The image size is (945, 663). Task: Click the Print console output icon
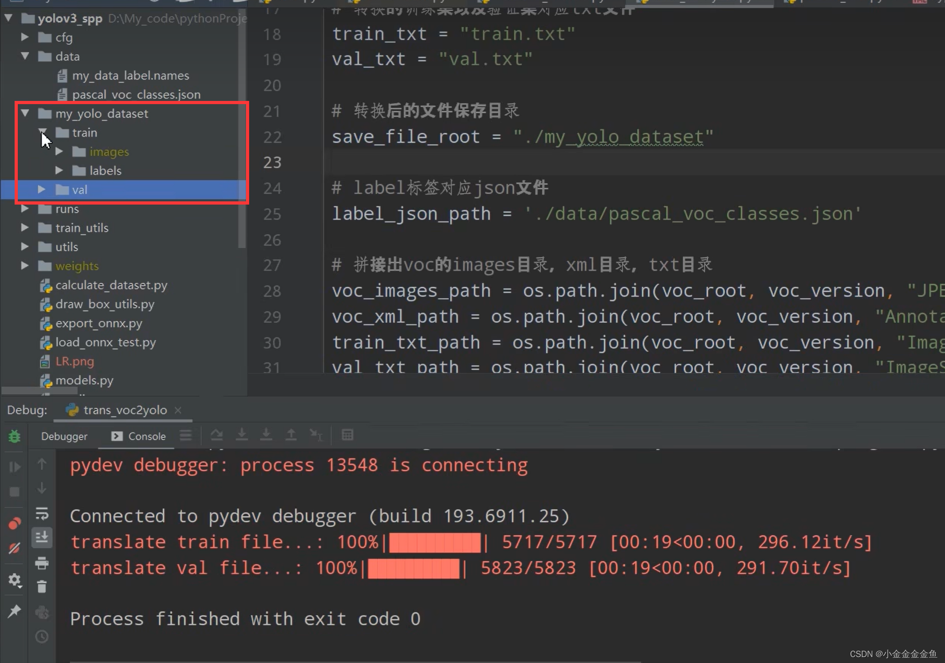tap(42, 563)
